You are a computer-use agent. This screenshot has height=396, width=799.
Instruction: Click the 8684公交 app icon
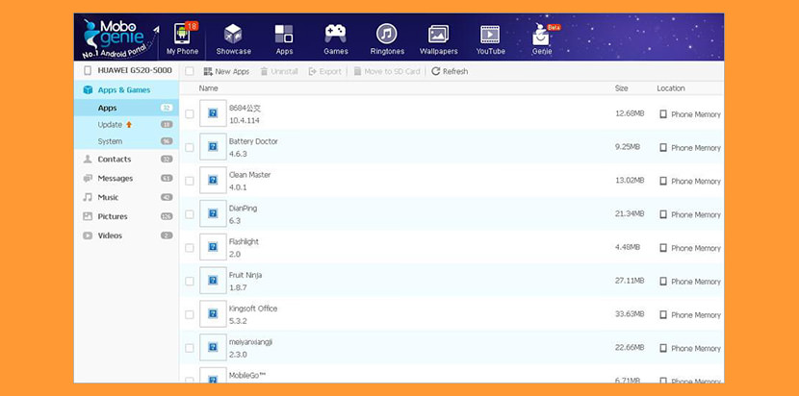tap(213, 113)
